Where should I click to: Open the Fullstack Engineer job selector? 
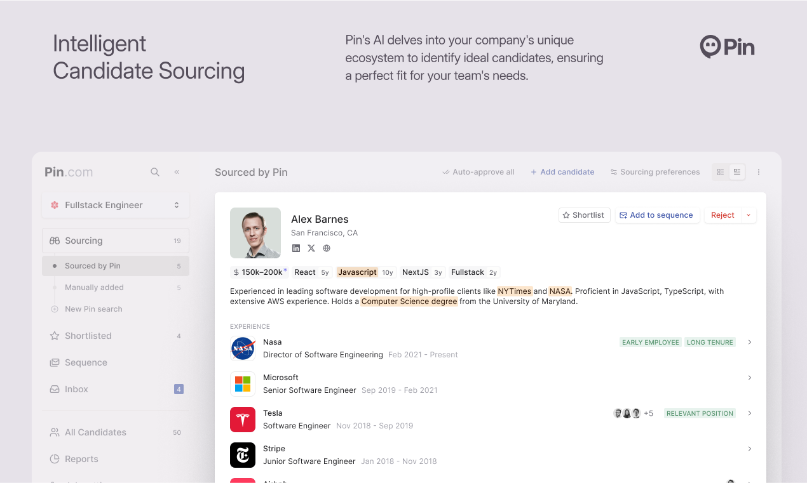pos(116,205)
